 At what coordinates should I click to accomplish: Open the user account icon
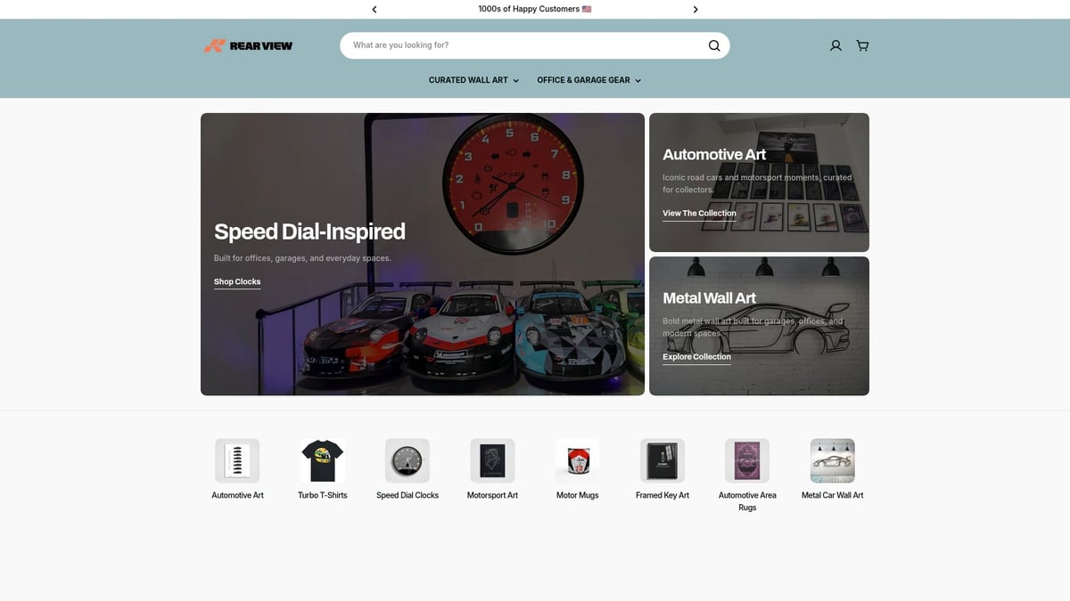[835, 45]
